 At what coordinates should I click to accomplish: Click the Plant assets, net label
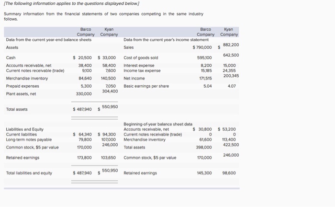click(21, 94)
